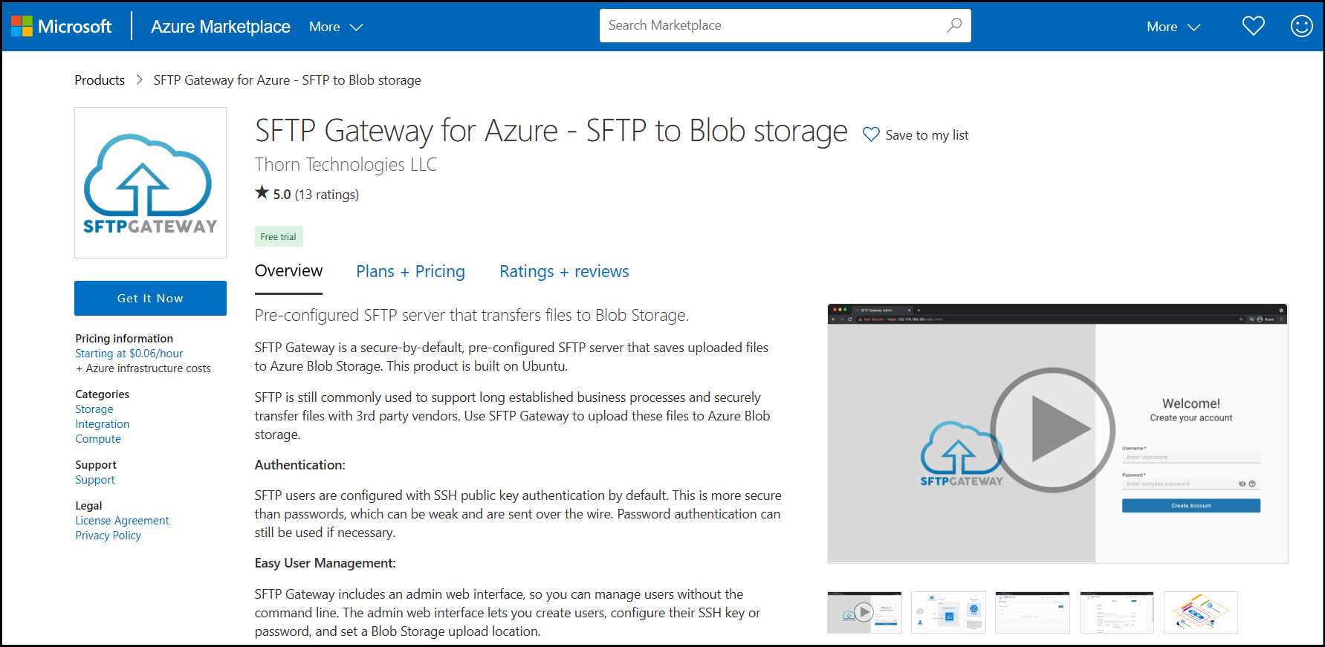This screenshot has height=647, width=1325.
Task: Click the (13 ratings) text
Action: [x=327, y=195]
